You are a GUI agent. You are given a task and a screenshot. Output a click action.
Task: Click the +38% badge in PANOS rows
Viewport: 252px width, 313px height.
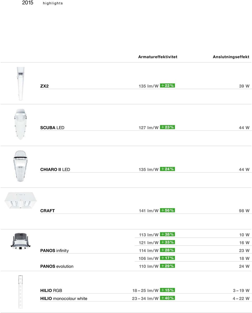tap(167, 234)
